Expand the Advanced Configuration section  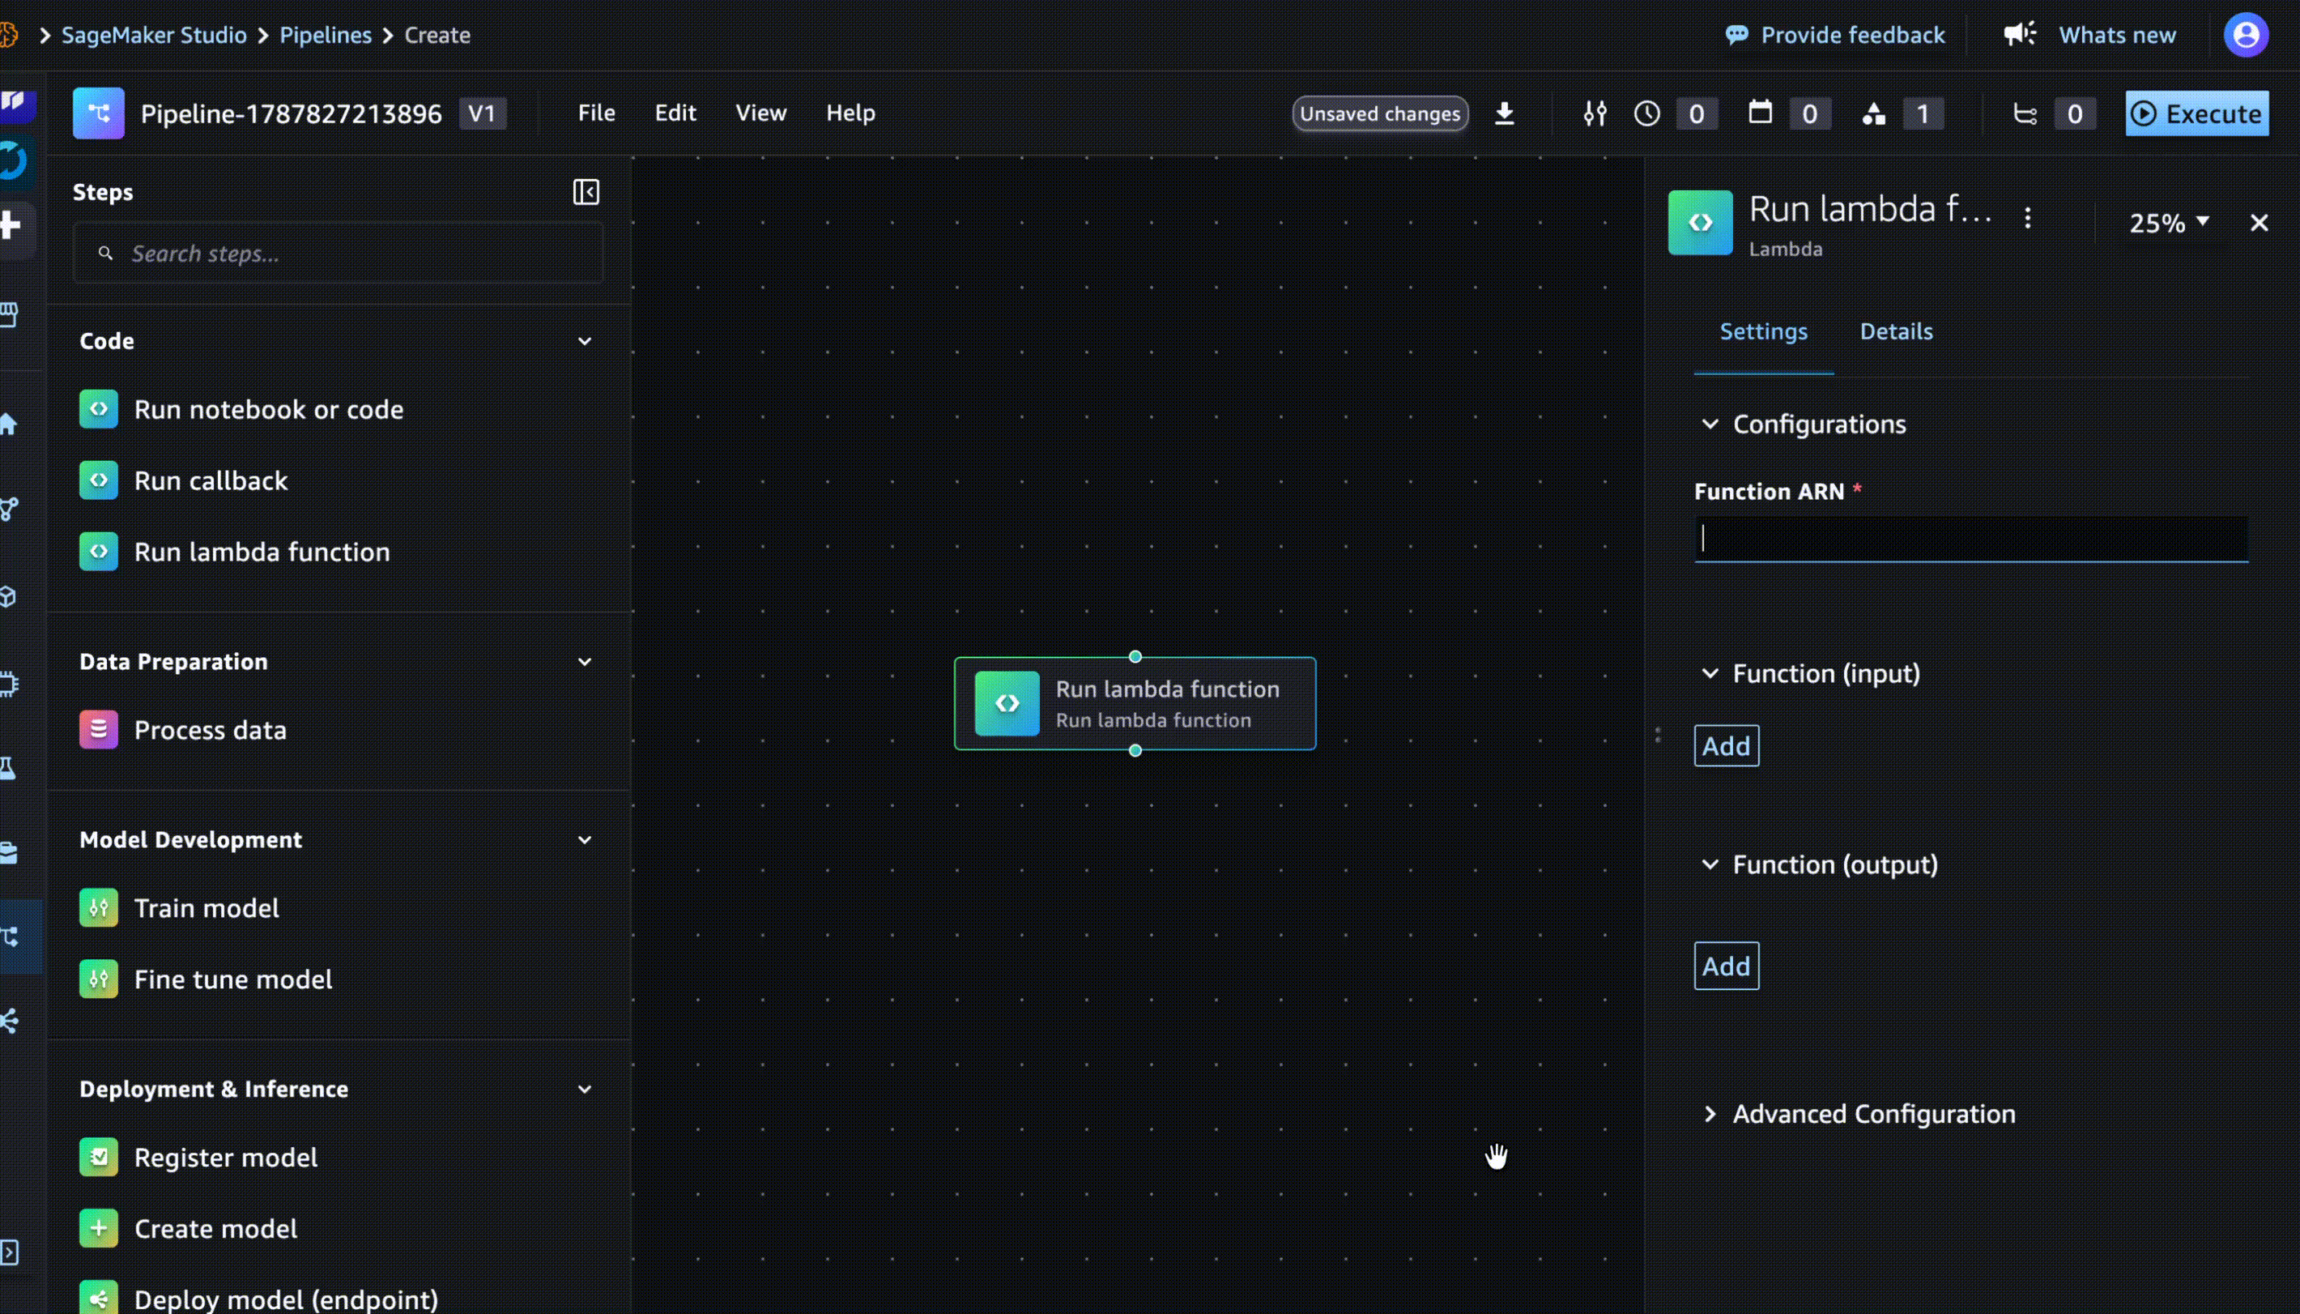point(1710,1114)
